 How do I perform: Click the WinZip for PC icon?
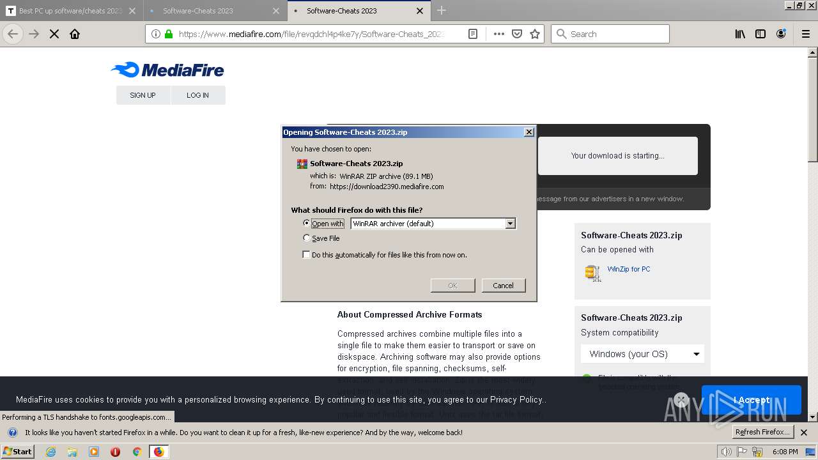click(x=593, y=273)
